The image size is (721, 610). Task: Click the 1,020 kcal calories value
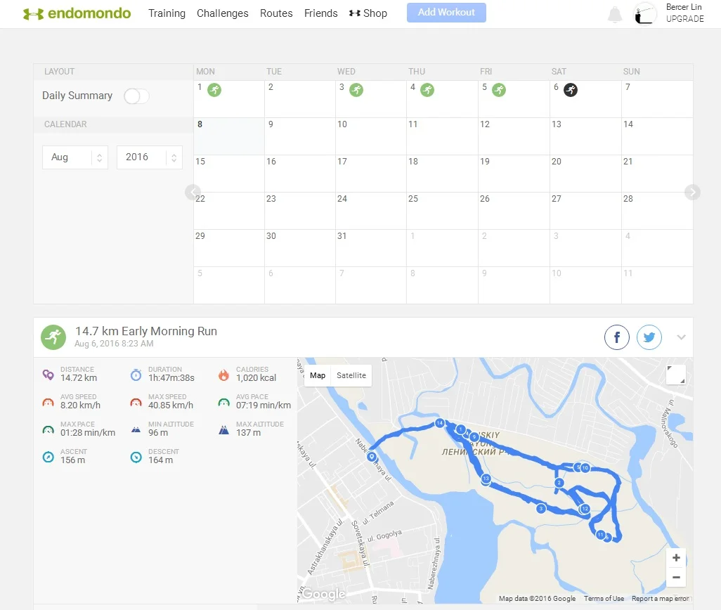[x=256, y=378]
